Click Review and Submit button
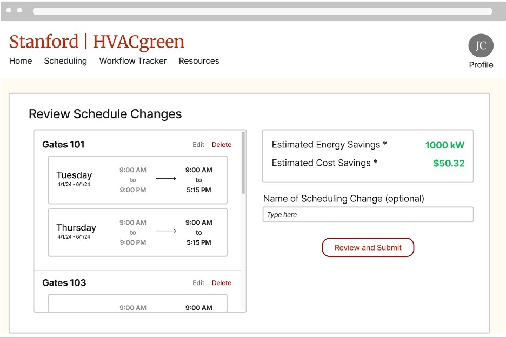The width and height of the screenshot is (506, 338). (368, 247)
